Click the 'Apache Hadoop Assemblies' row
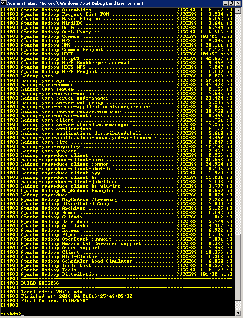 point(117,10)
